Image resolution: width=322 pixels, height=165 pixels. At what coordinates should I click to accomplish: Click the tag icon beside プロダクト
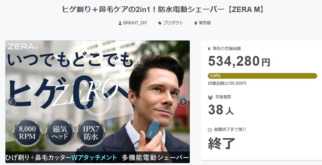tap(160, 23)
